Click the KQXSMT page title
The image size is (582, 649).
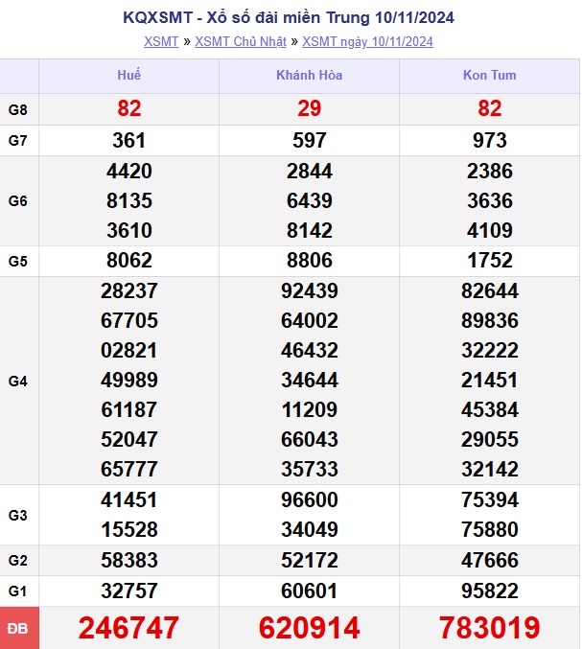click(x=290, y=17)
